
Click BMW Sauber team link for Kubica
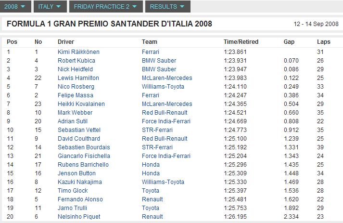pyautogui.click(x=159, y=61)
